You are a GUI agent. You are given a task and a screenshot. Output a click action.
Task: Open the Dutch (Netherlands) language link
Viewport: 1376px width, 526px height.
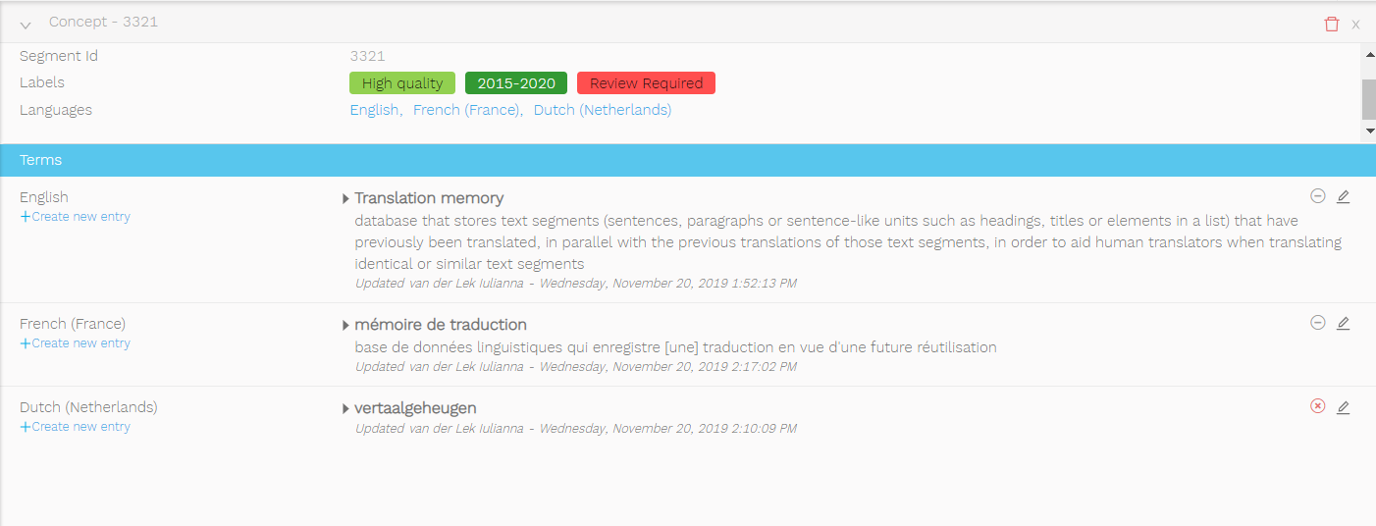coord(603,110)
